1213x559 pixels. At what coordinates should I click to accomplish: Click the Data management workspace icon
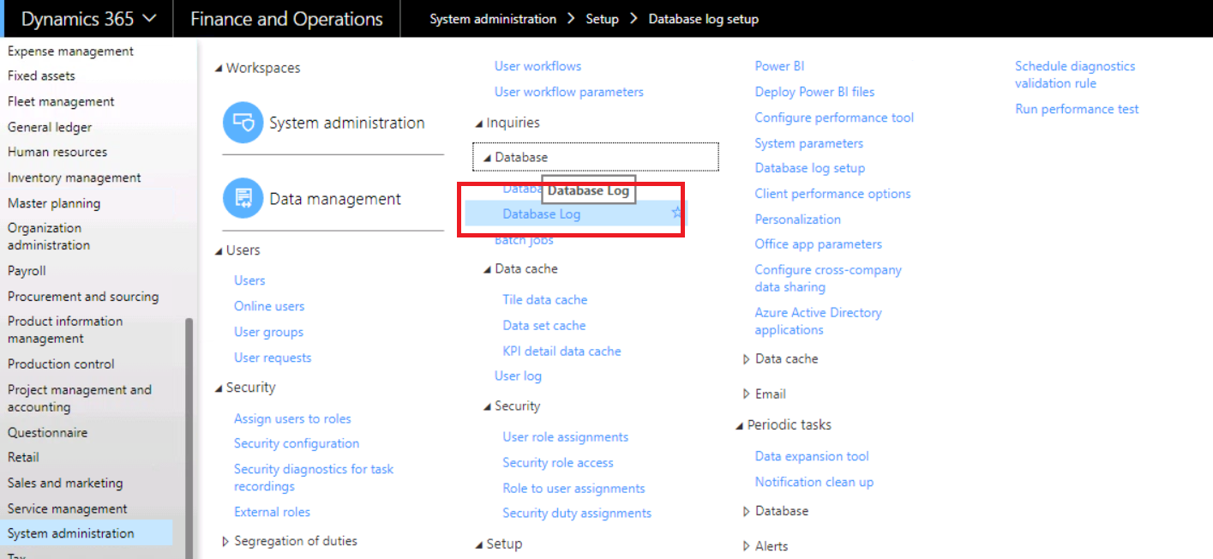point(243,198)
